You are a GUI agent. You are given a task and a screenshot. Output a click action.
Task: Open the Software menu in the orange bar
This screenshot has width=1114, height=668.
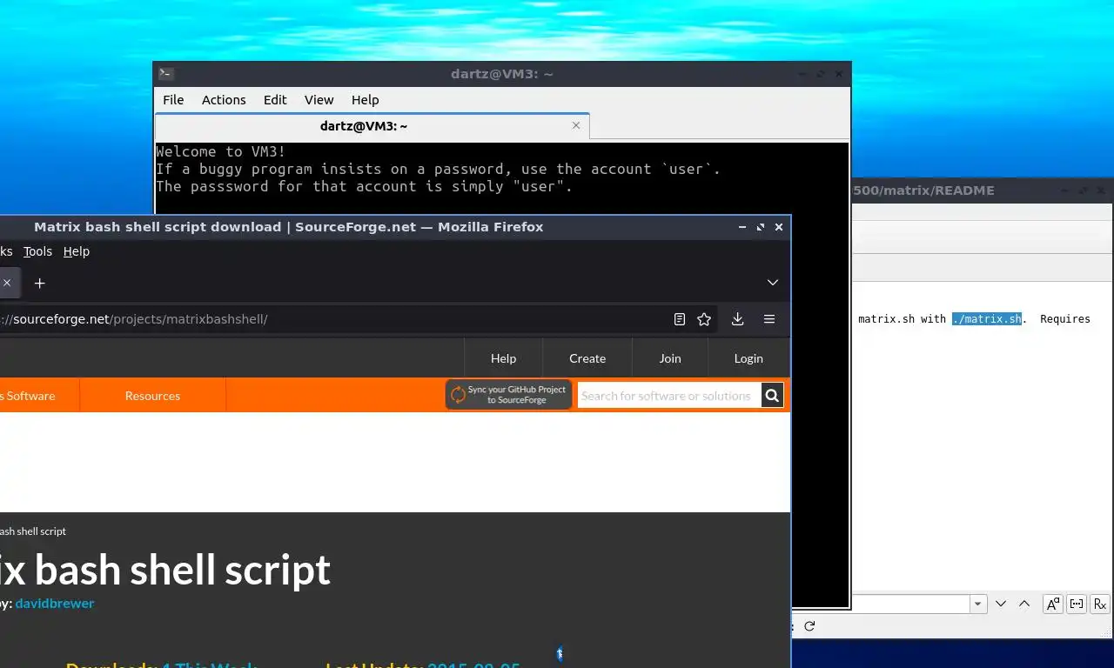tap(30, 396)
